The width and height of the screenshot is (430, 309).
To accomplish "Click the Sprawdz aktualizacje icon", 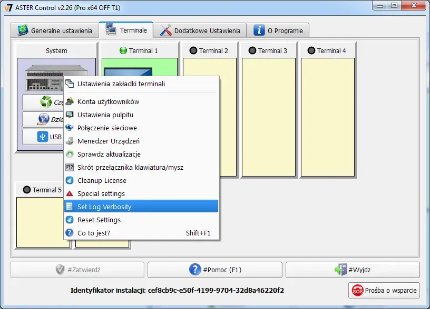I will (x=70, y=154).
